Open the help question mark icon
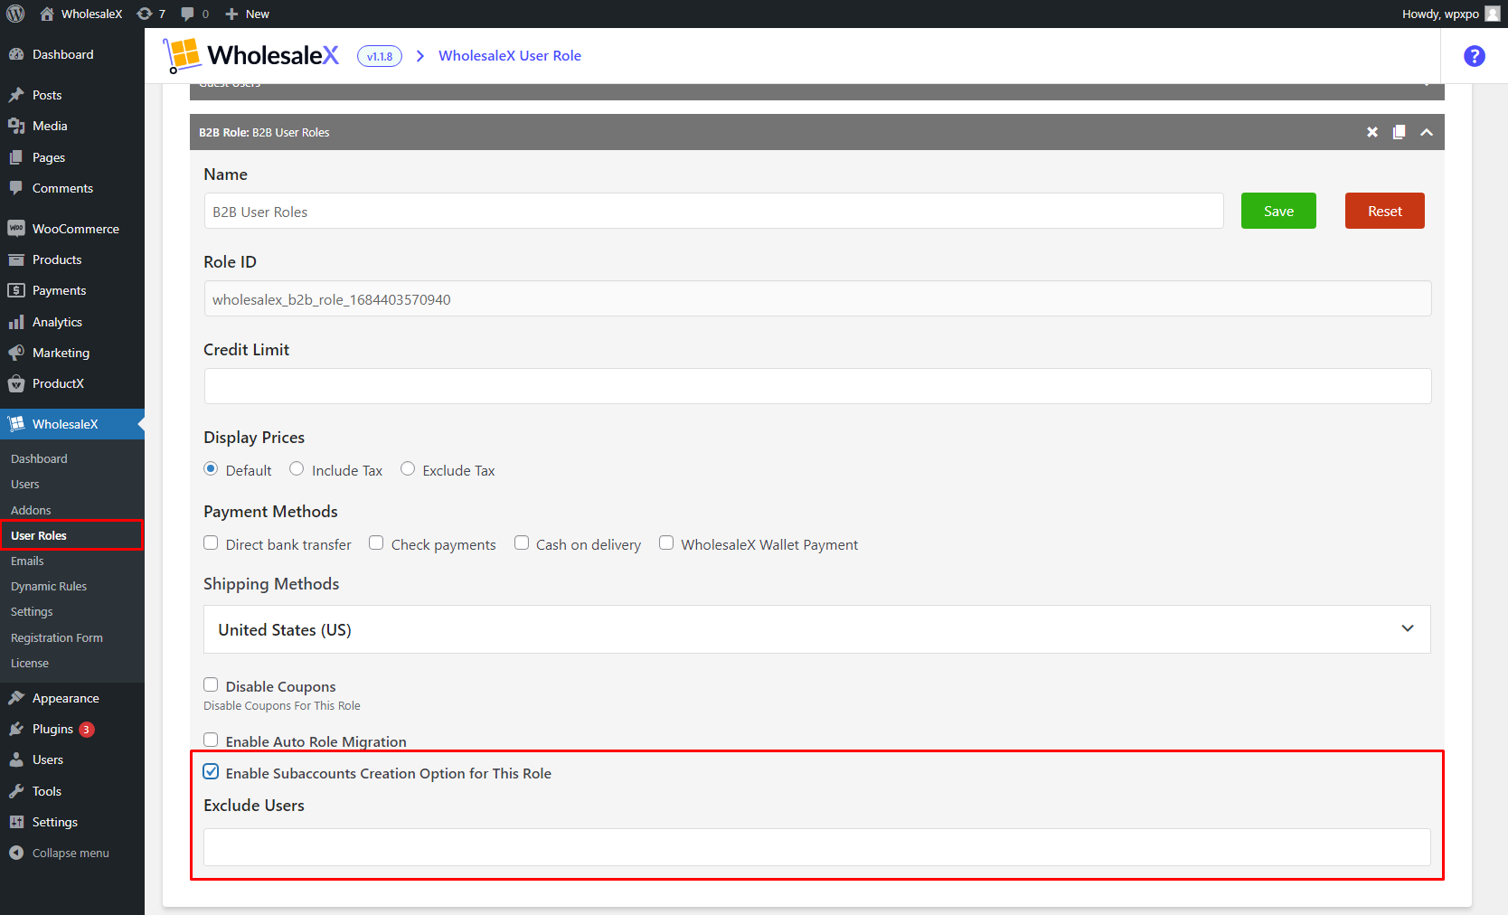1508x915 pixels. click(1474, 56)
